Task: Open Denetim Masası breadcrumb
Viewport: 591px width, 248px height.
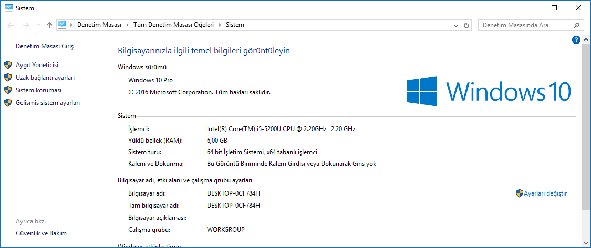Action: (x=99, y=25)
